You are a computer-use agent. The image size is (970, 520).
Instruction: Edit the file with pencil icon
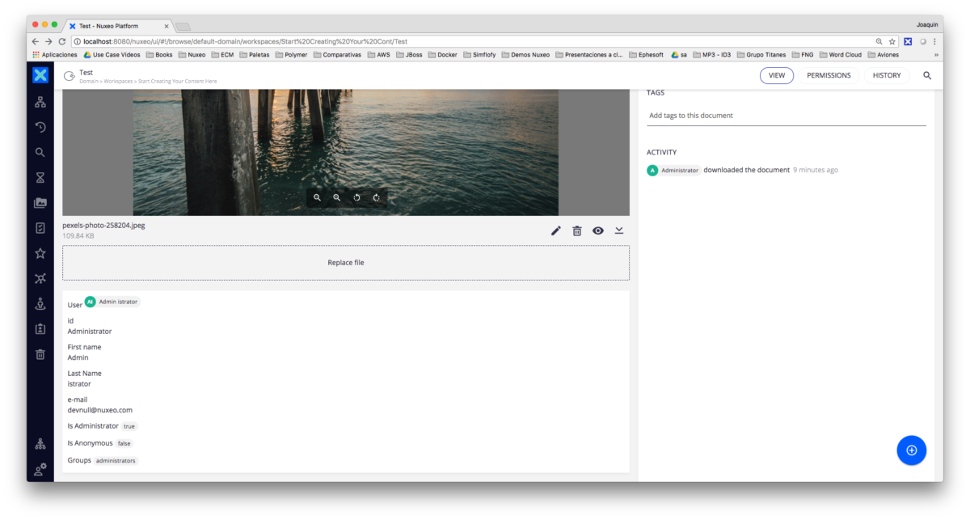(556, 231)
